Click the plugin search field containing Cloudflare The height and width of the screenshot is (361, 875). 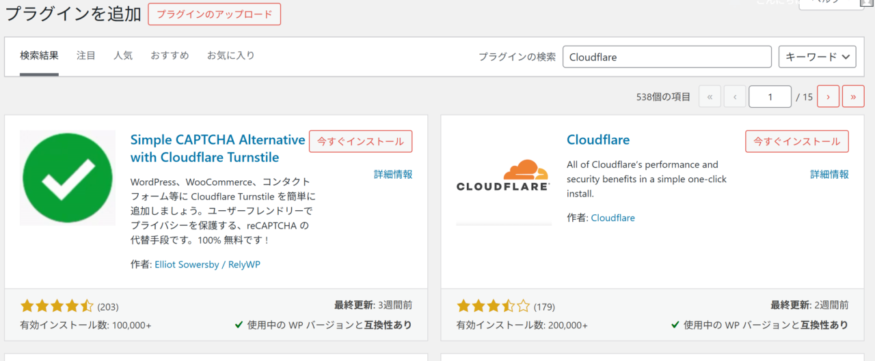tap(667, 57)
